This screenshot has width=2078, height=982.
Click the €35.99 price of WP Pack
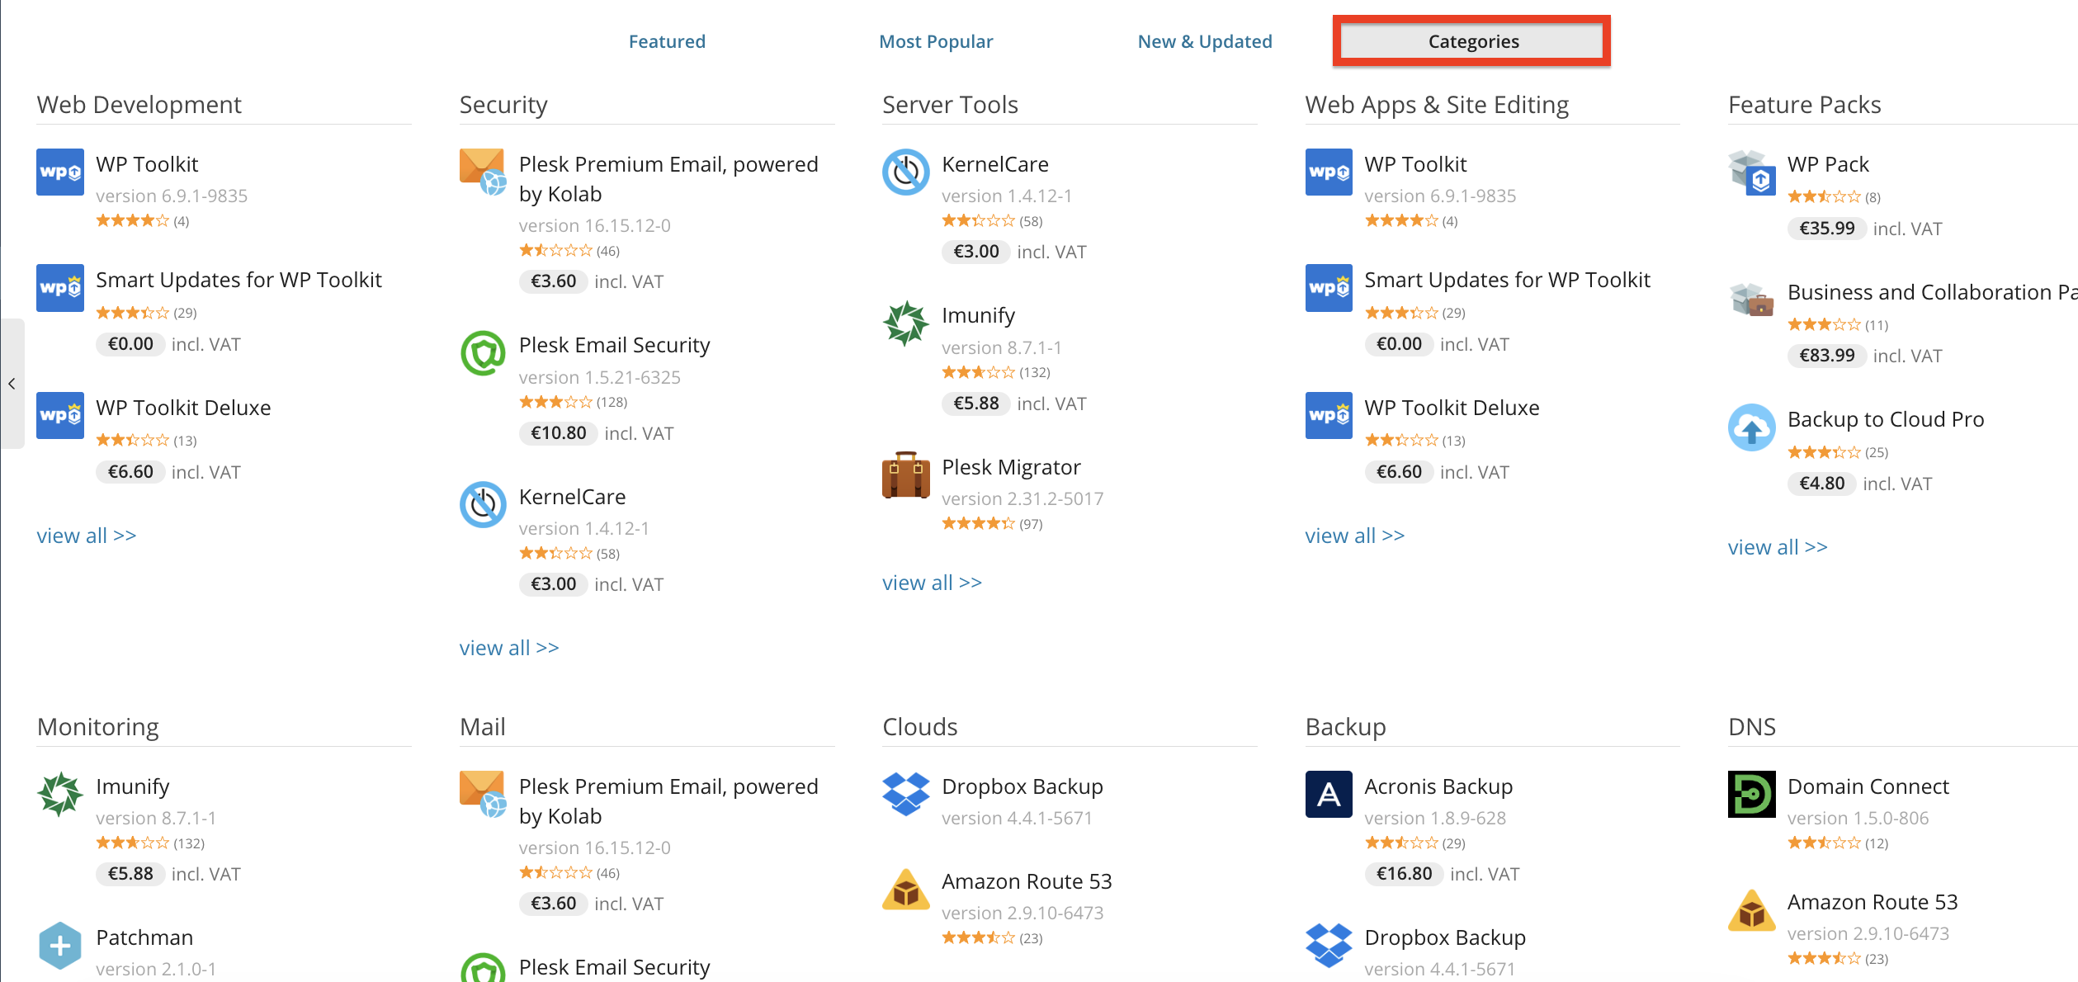click(x=1827, y=229)
